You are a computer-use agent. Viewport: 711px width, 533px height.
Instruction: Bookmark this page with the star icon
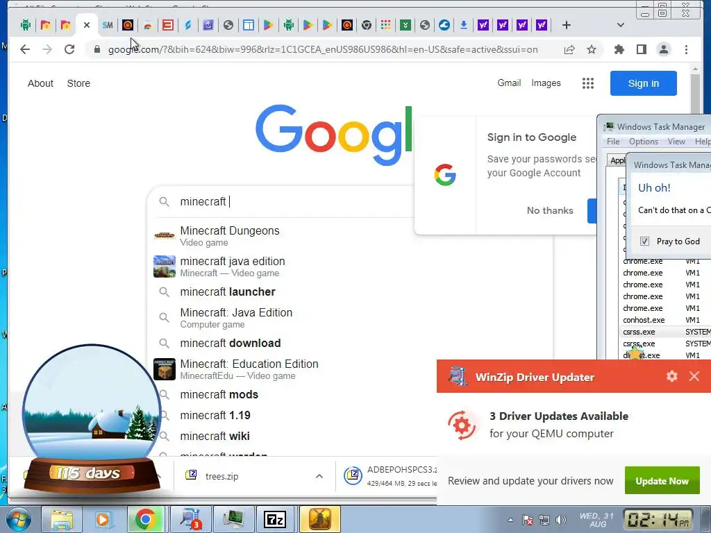click(x=592, y=49)
